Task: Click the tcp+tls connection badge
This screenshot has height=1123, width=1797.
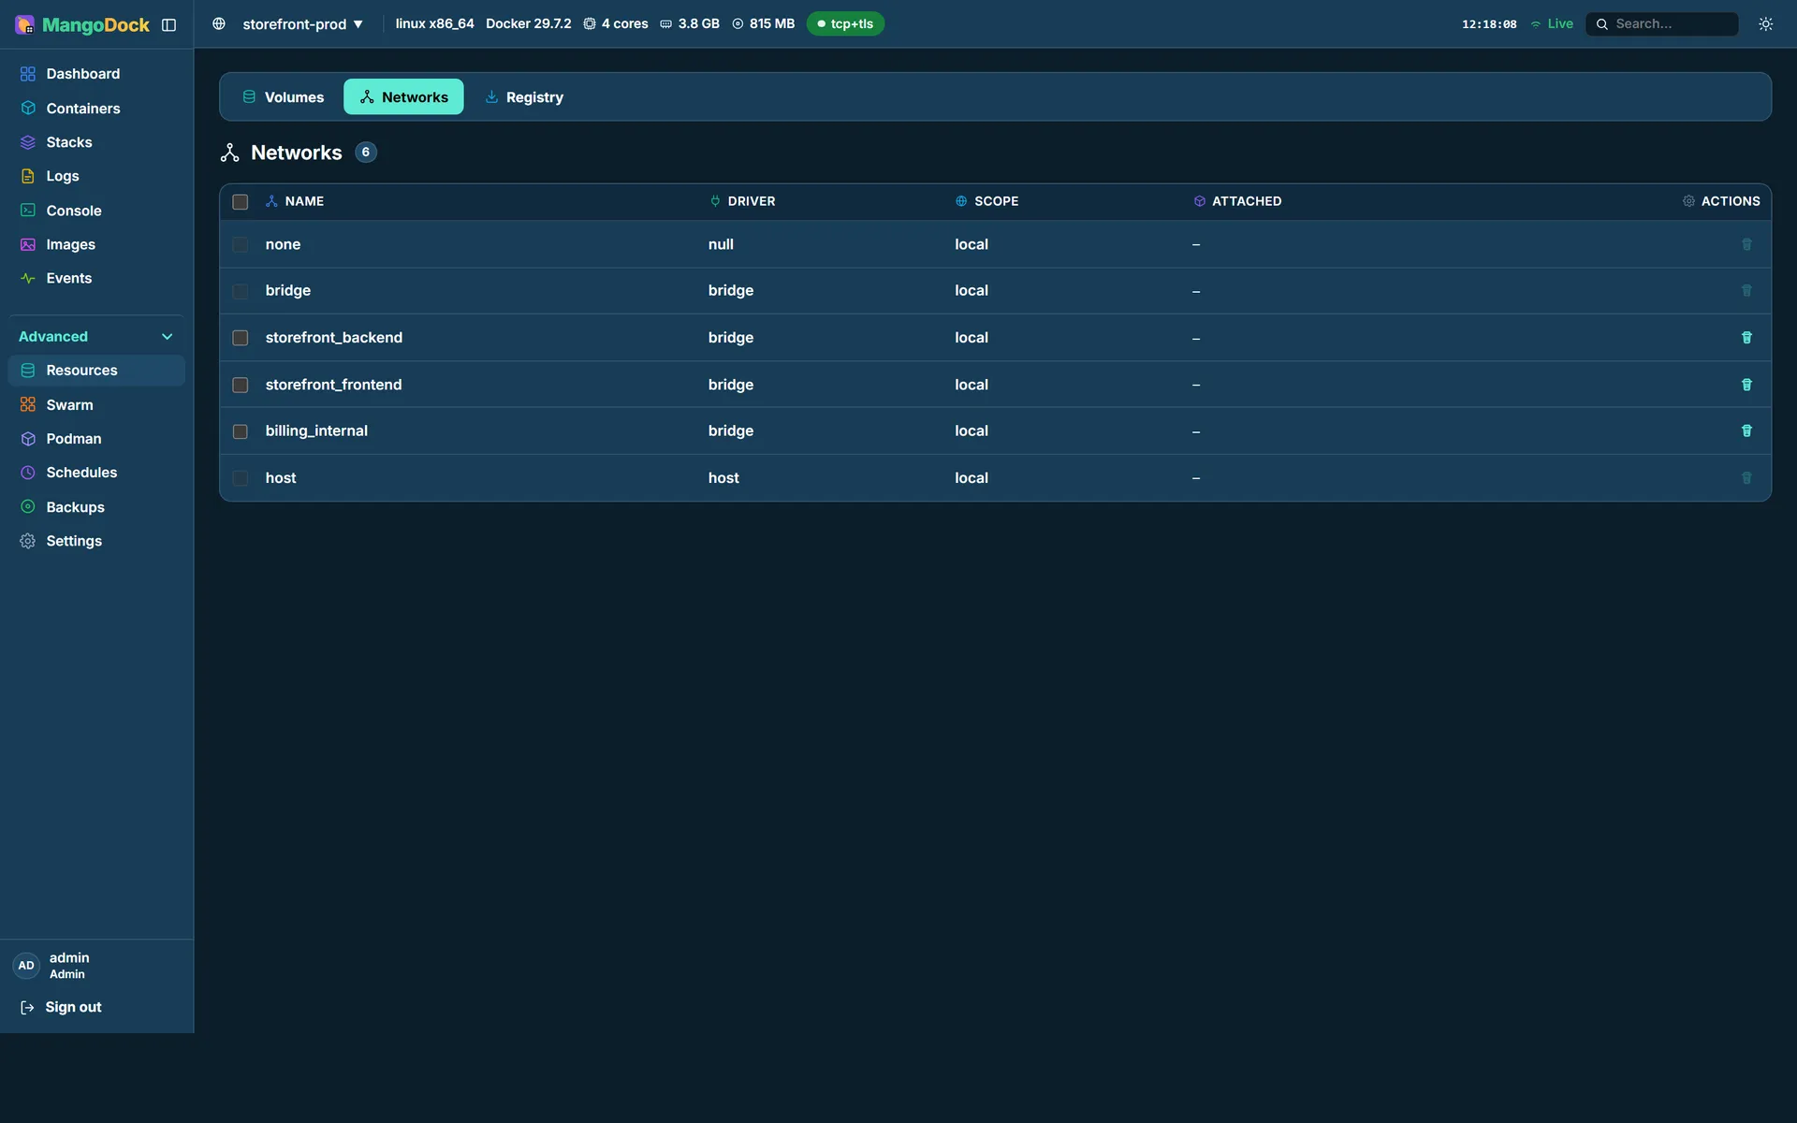Action: [x=845, y=24]
